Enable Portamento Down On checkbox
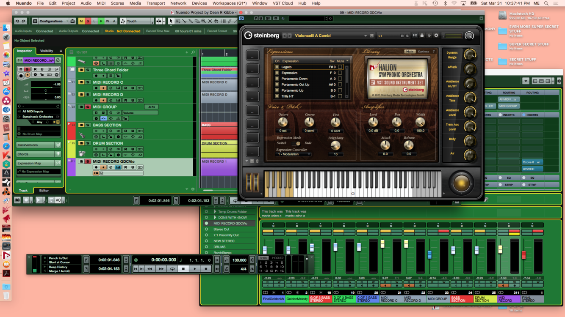The width and height of the screenshot is (565, 317). click(x=277, y=79)
